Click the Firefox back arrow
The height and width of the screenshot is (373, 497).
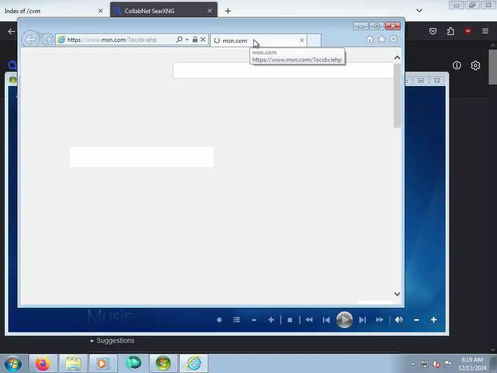coord(12,31)
